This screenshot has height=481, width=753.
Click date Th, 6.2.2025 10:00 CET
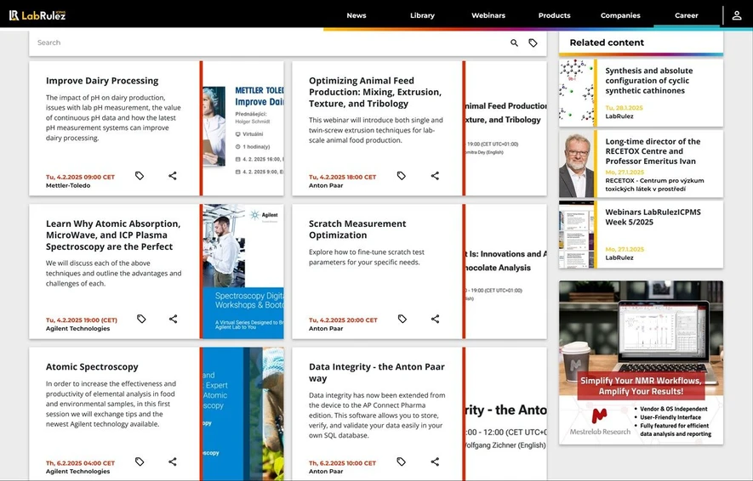point(342,463)
